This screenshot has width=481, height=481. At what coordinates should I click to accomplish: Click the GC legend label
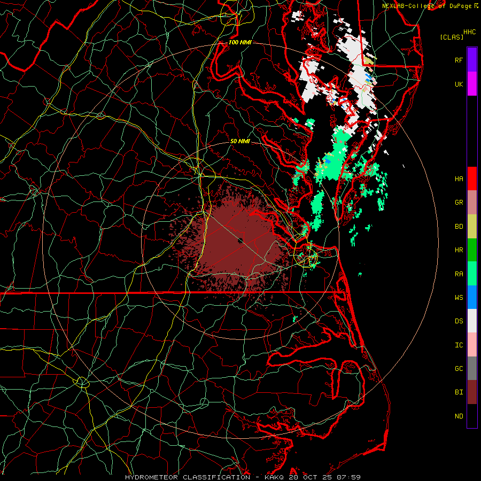pos(459,369)
